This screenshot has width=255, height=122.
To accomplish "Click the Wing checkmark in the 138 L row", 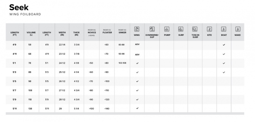I will tap(137, 108).
